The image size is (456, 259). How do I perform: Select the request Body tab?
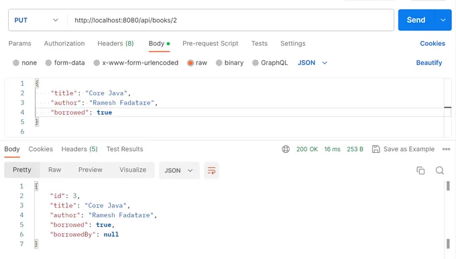point(159,44)
